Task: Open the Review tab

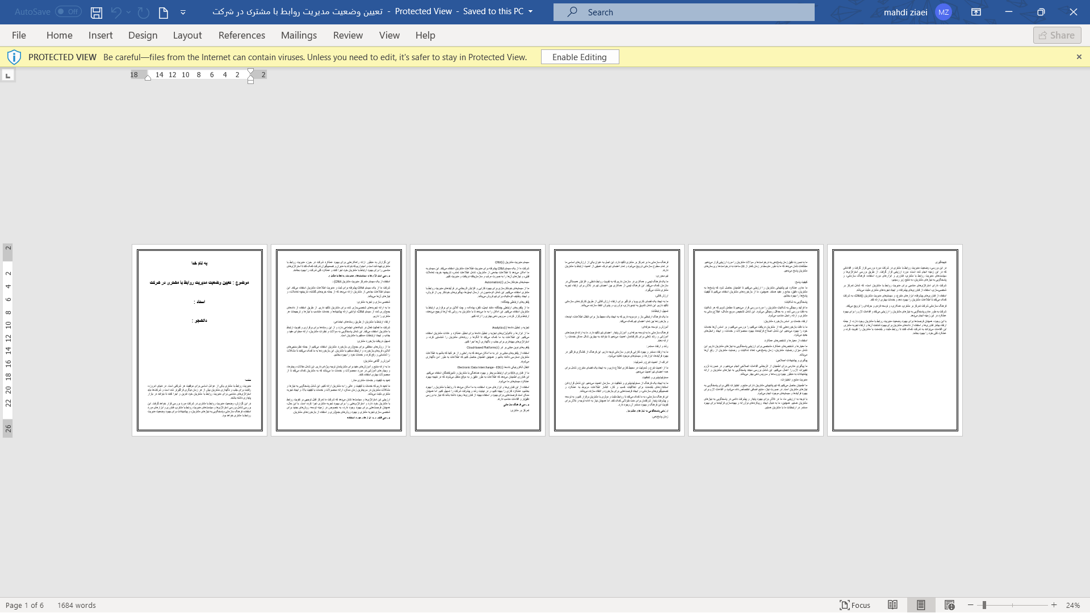Action: (348, 35)
